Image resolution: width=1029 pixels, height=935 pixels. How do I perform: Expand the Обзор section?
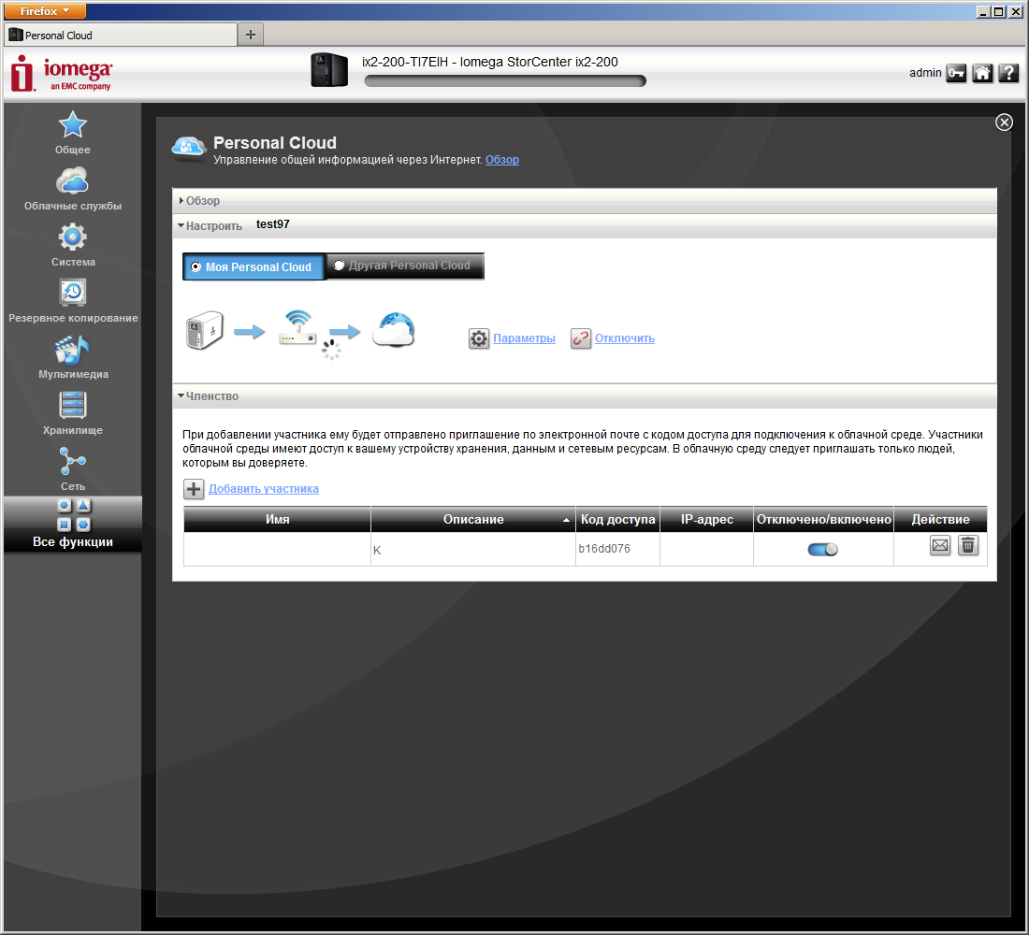[585, 201]
